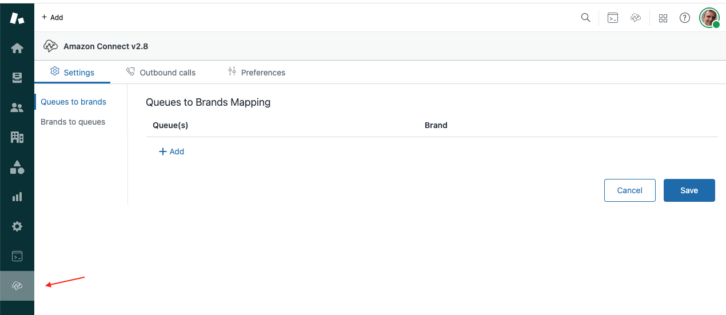The image size is (726, 315).
Task: Click the Amazon Connect cloud icon in top bar
Action: pos(636,18)
